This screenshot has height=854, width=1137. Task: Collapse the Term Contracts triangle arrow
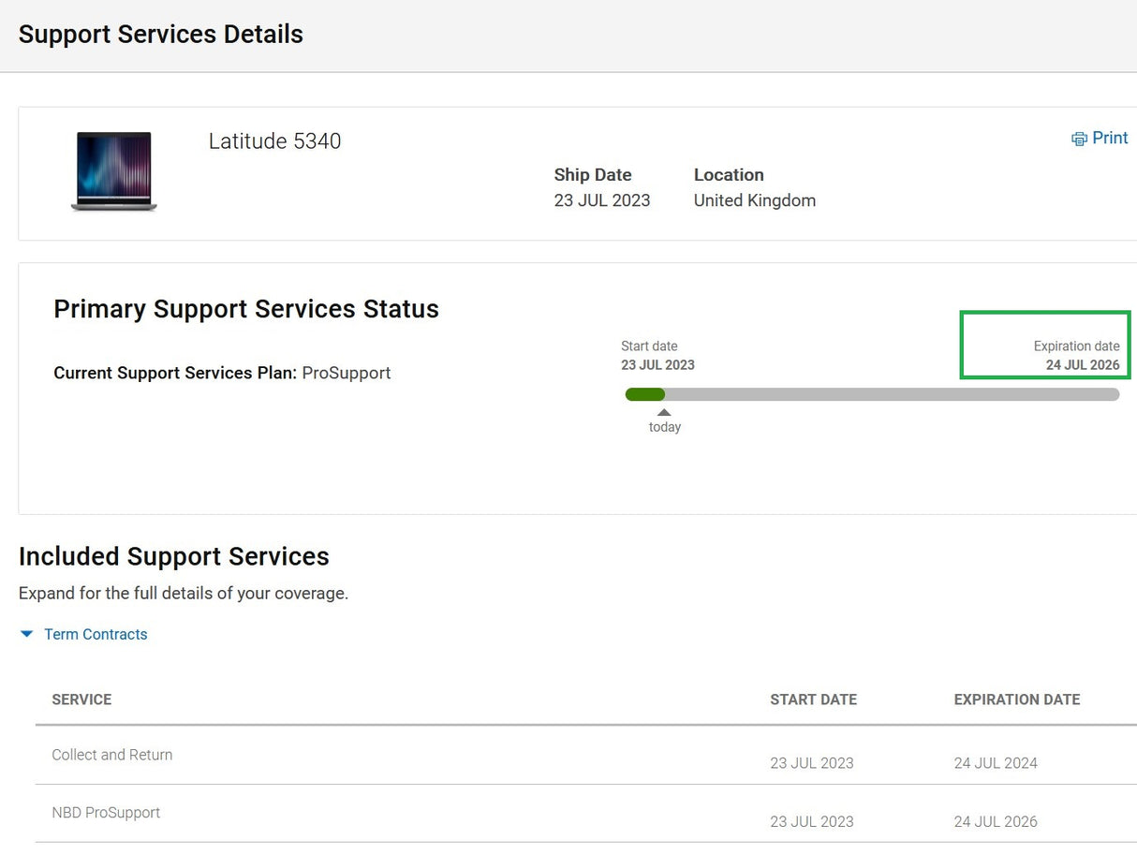[x=27, y=634]
